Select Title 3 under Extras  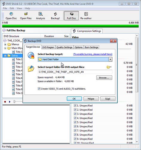tap(17, 67)
